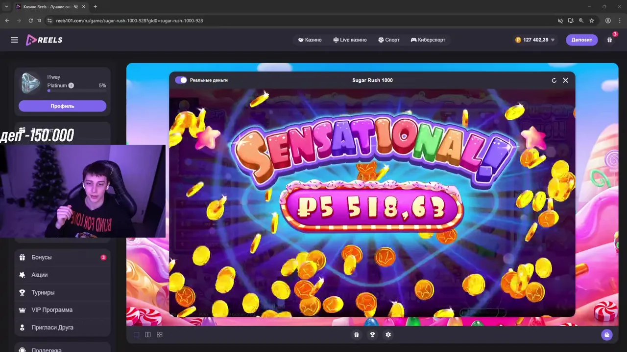Open Бонусы in the sidebar
This screenshot has width=627, height=352.
tap(62, 257)
